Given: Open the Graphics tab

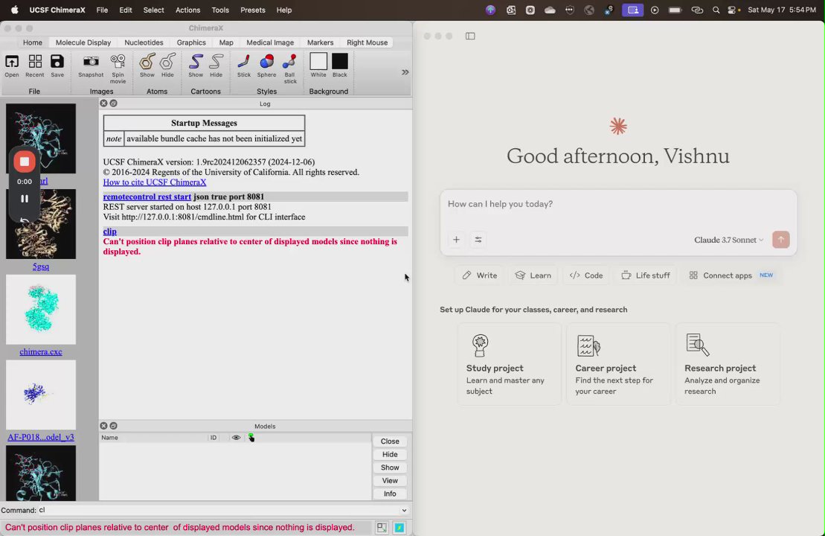Looking at the screenshot, I should click(191, 42).
